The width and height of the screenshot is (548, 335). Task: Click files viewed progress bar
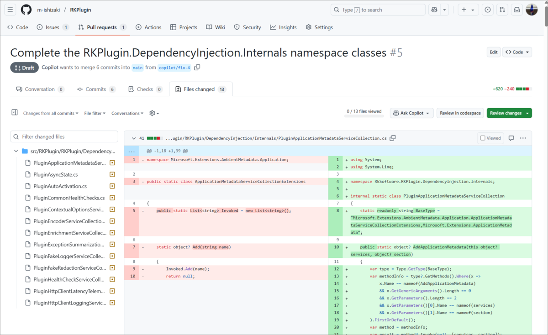364,116
